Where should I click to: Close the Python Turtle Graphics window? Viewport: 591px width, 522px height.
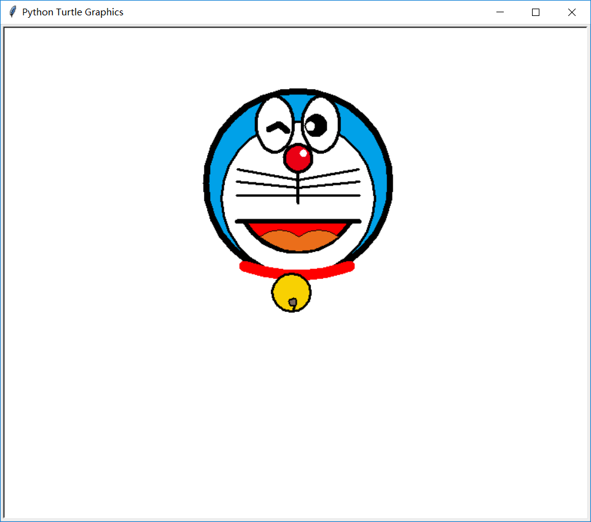pos(571,12)
